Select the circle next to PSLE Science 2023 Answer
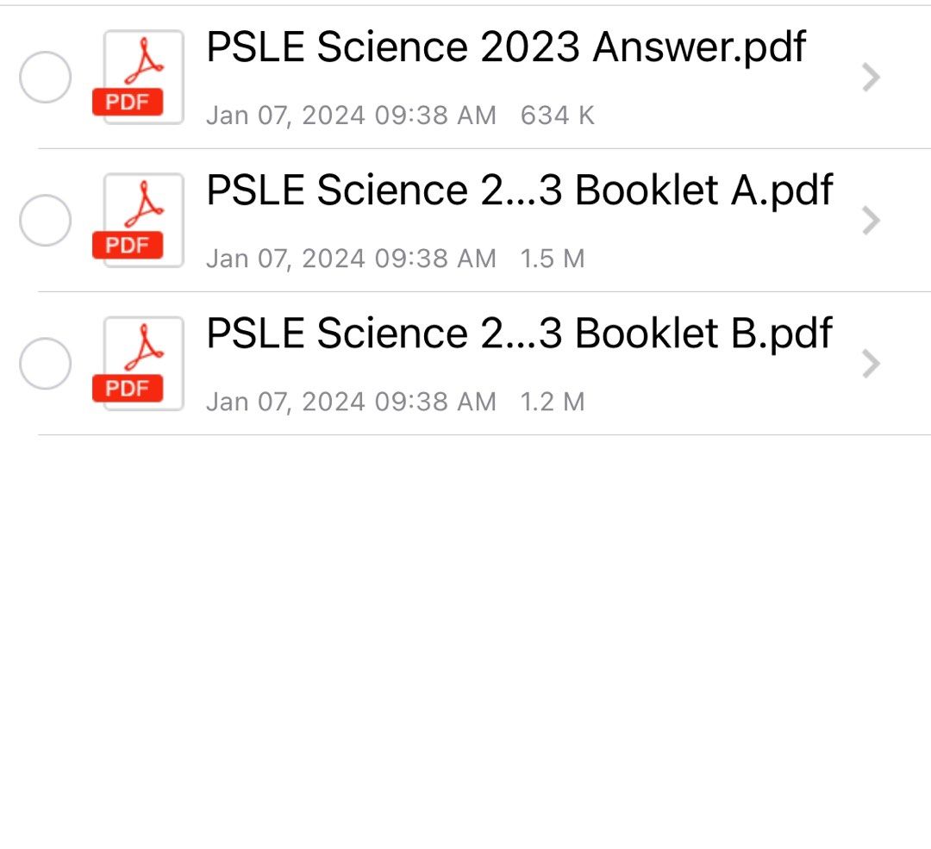The image size is (931, 849). point(45,76)
